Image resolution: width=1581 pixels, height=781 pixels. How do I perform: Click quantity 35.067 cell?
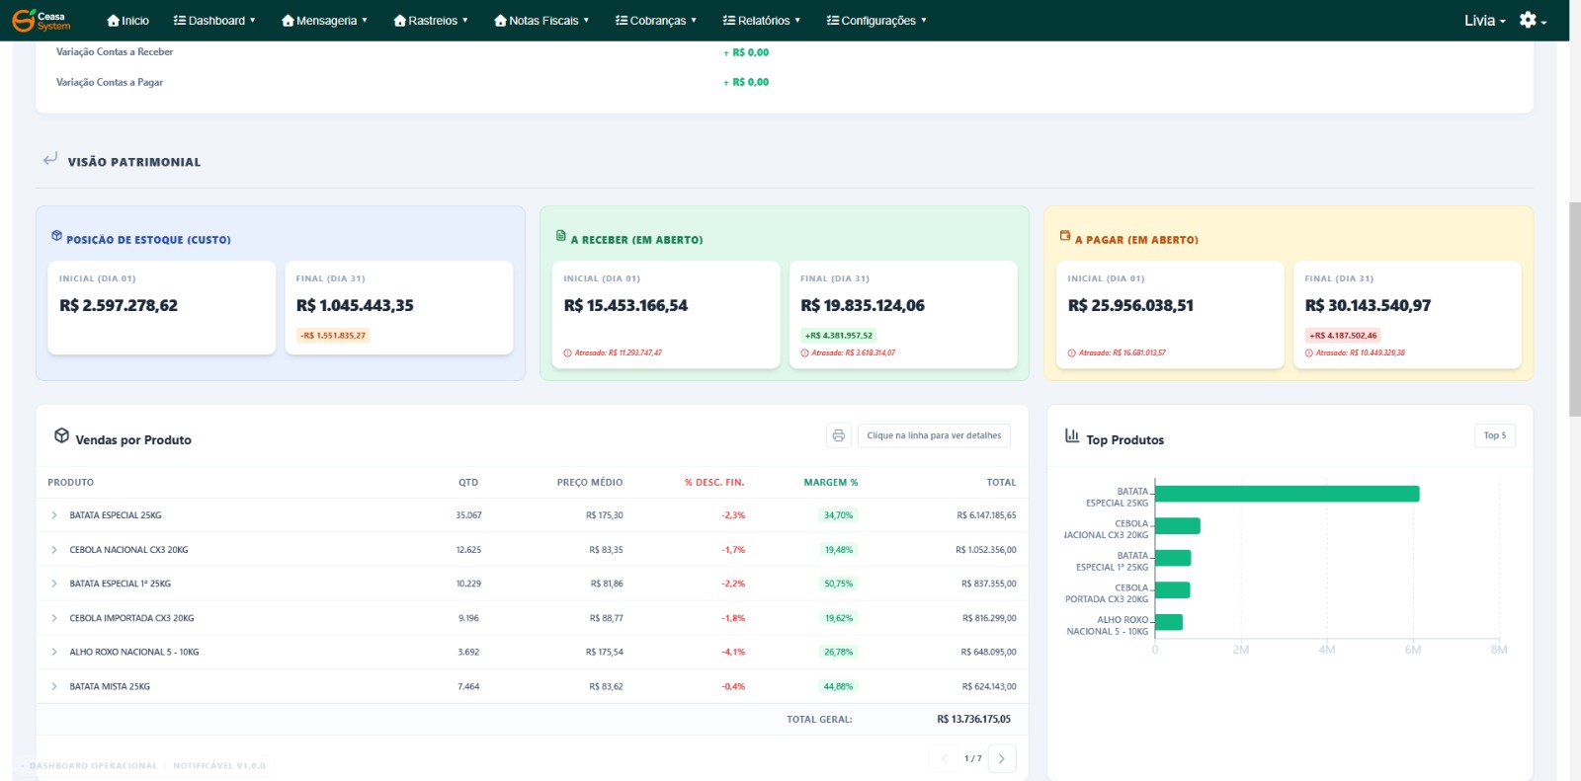tap(468, 515)
